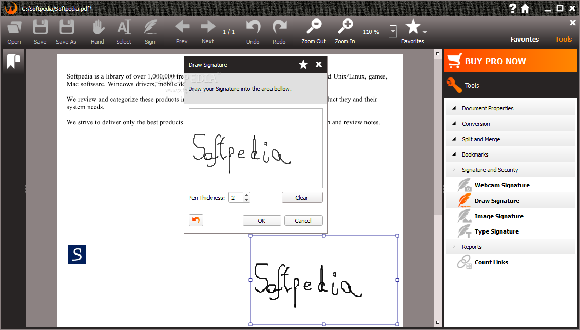
Task: Switch to the Tools tab
Action: coord(564,39)
